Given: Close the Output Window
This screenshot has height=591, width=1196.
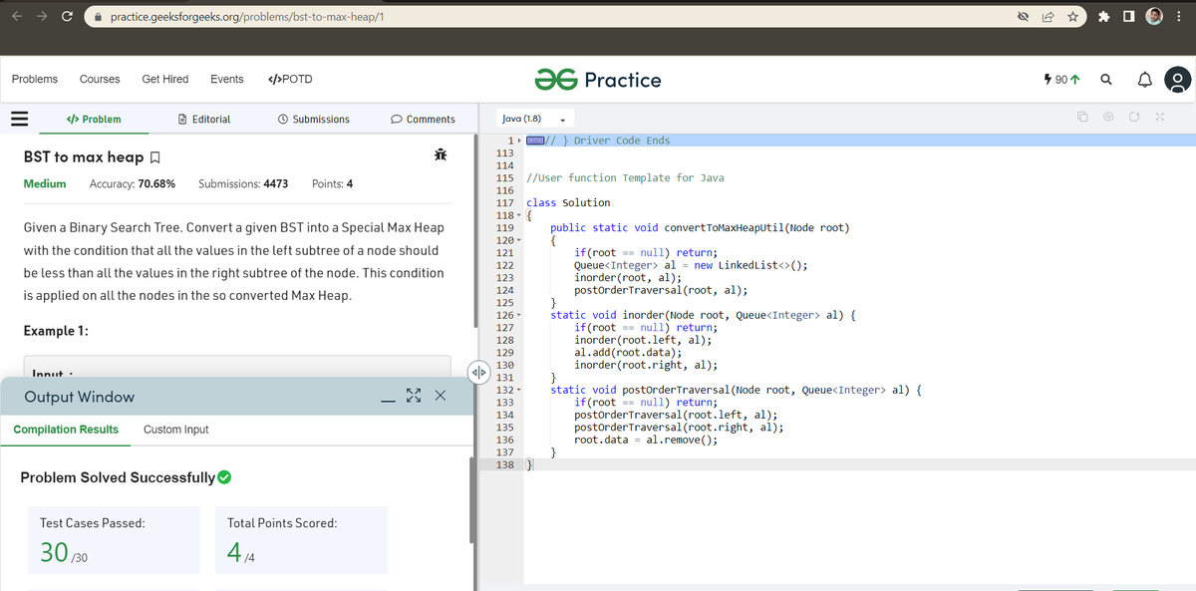Looking at the screenshot, I should [x=440, y=398].
